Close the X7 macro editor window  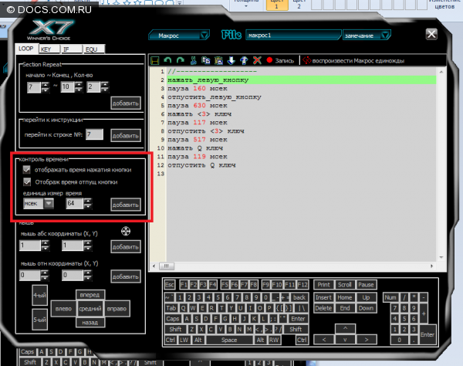[x=431, y=34]
